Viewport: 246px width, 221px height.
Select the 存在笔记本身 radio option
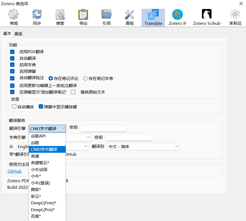(x=85, y=78)
